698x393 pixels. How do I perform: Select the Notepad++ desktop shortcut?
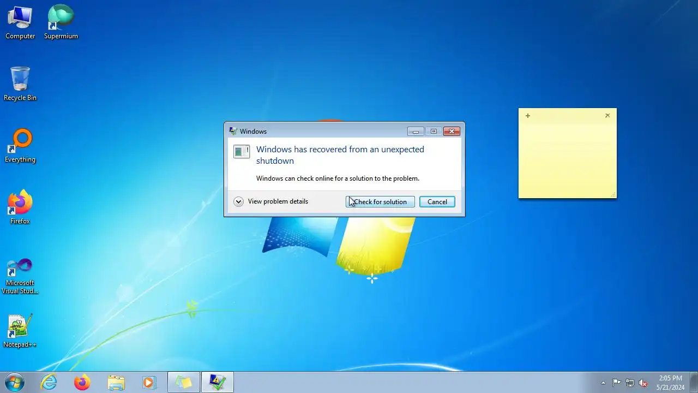[20, 331]
